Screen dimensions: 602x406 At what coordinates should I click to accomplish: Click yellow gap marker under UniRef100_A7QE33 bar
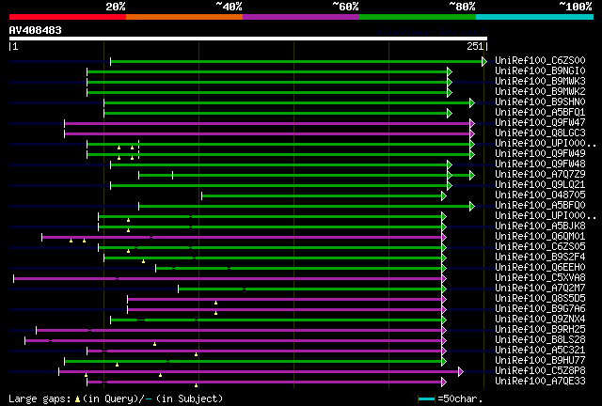click(x=197, y=385)
